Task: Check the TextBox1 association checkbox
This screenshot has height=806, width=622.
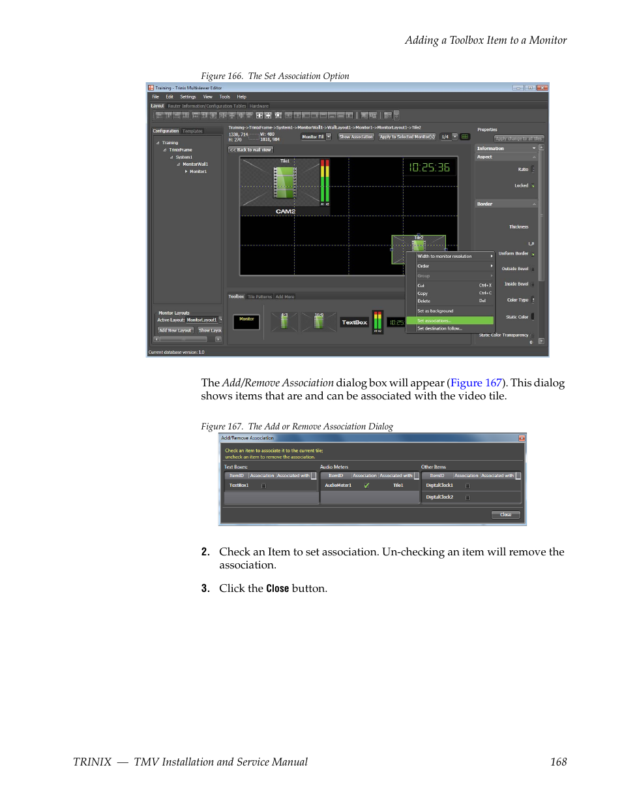Action: pyautogui.click(x=264, y=486)
